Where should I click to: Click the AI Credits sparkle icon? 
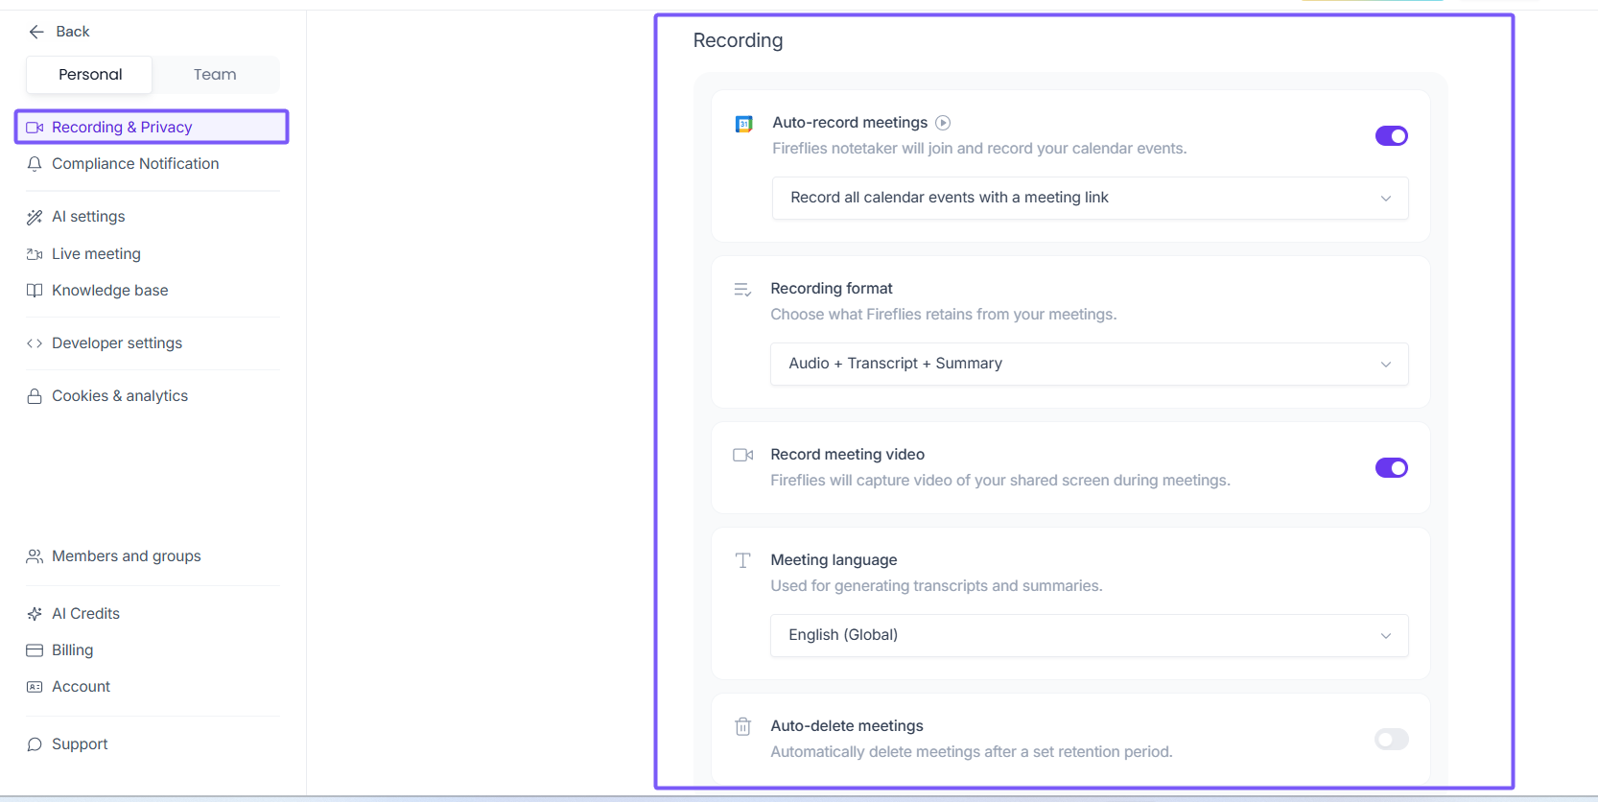click(35, 614)
